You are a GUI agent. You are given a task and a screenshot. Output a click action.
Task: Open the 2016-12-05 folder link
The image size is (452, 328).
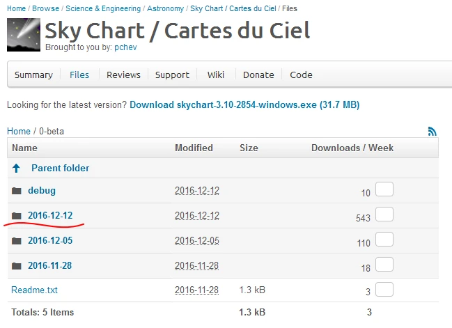(x=50, y=241)
